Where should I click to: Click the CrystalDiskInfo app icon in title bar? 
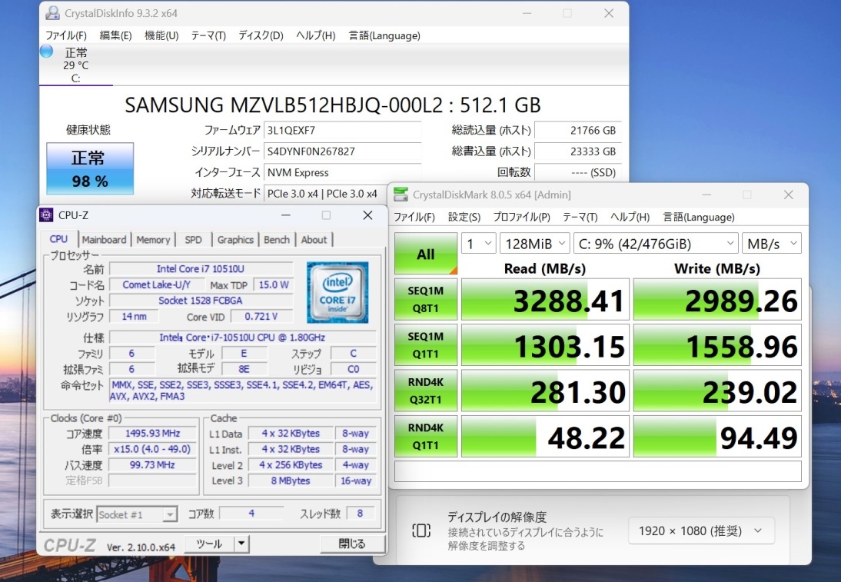52,13
